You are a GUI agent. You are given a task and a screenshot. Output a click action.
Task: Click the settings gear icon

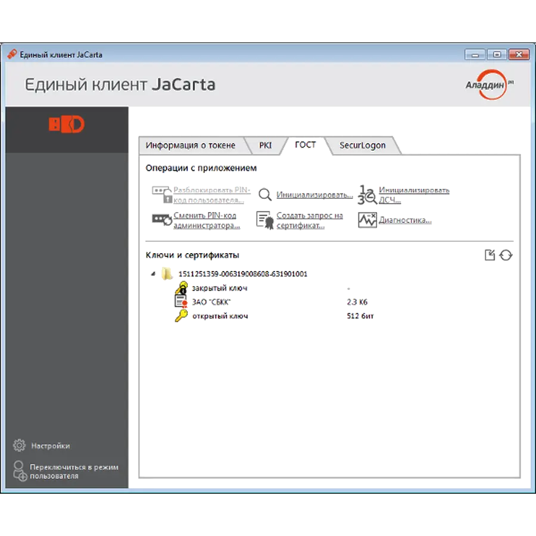pyautogui.click(x=19, y=445)
